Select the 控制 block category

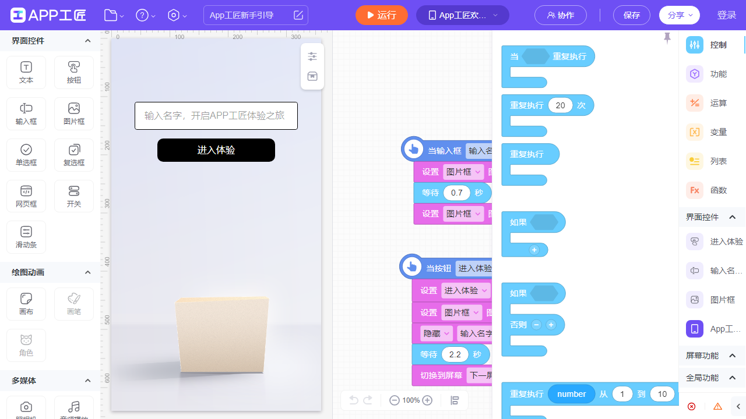(712, 45)
